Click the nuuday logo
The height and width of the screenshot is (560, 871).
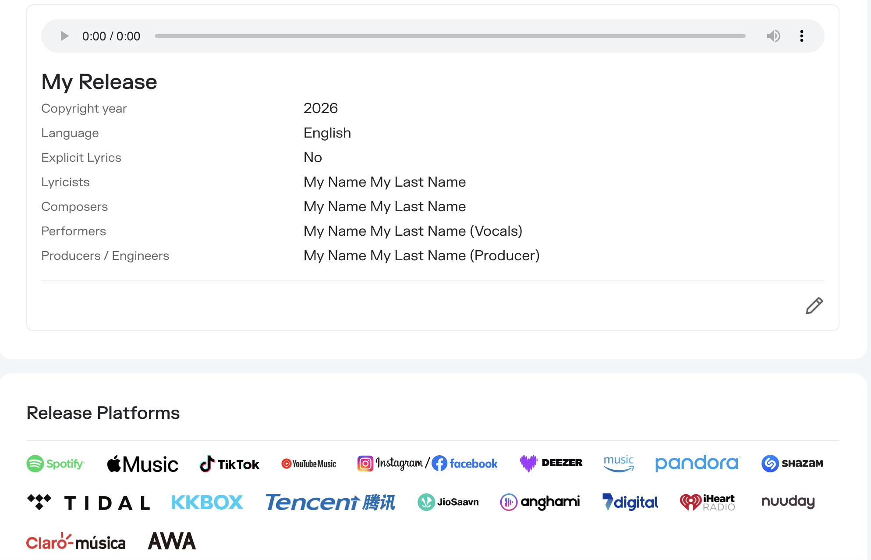tap(788, 502)
